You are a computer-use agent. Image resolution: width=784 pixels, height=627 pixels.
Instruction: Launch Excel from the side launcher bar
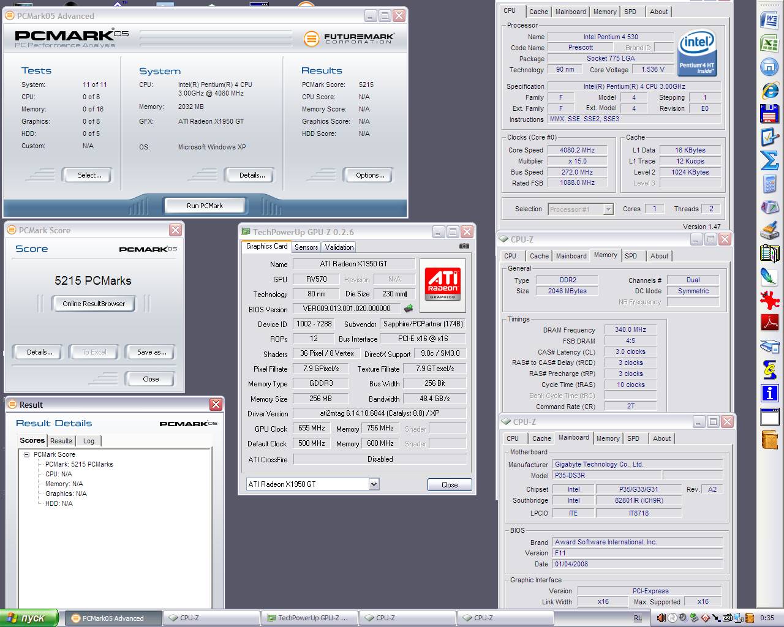click(x=769, y=43)
